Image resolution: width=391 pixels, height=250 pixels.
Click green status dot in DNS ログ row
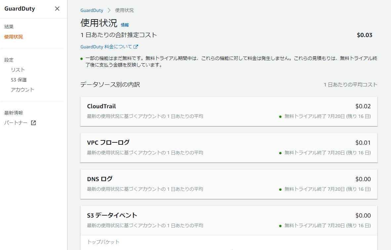pyautogui.click(x=280, y=189)
